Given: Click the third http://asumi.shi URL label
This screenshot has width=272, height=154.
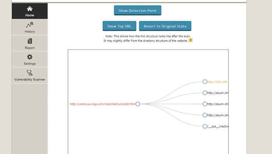Looking at the screenshot, I should (218, 115).
